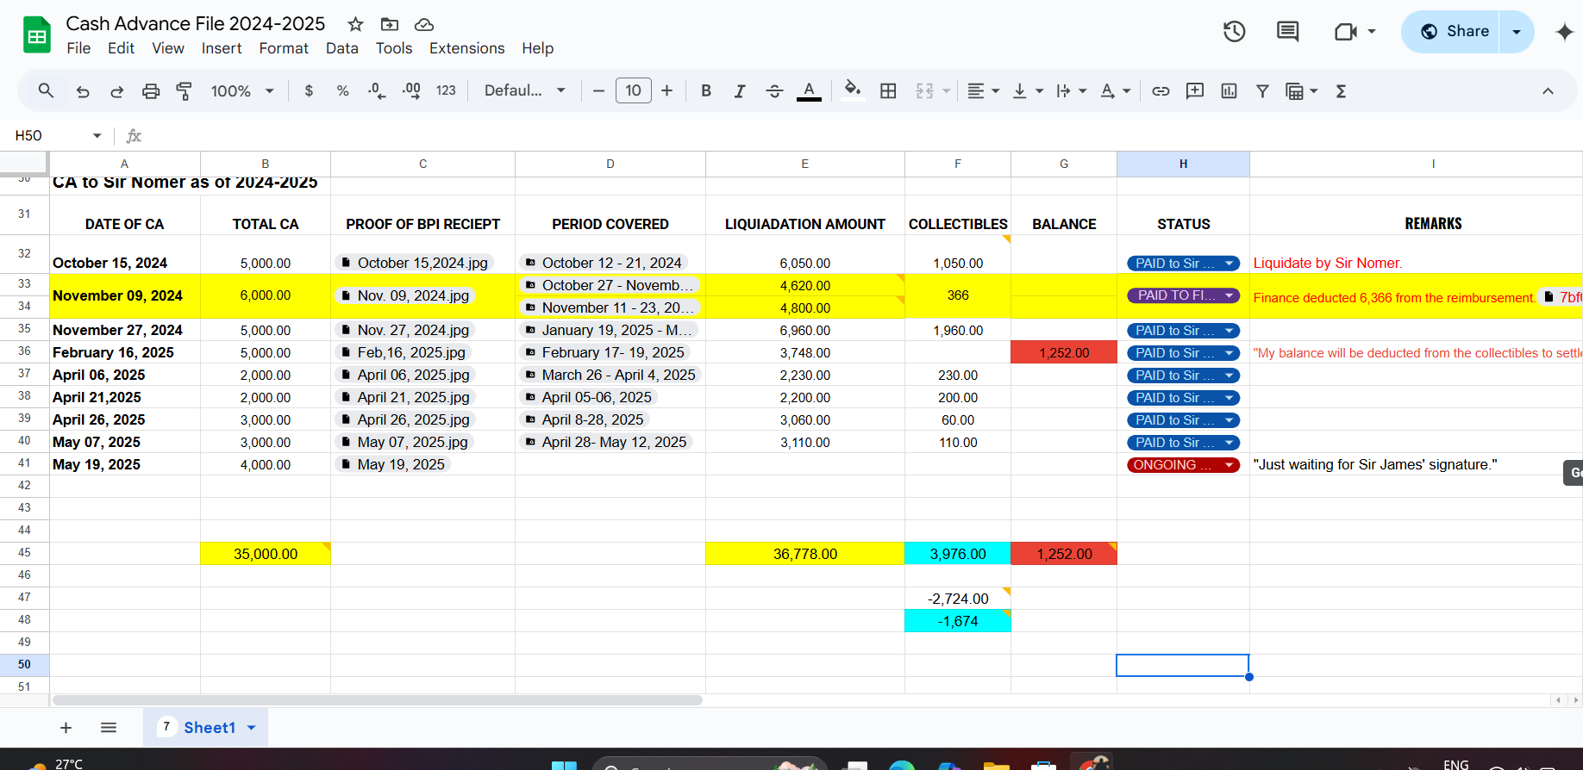Open the fill color picker

853,90
